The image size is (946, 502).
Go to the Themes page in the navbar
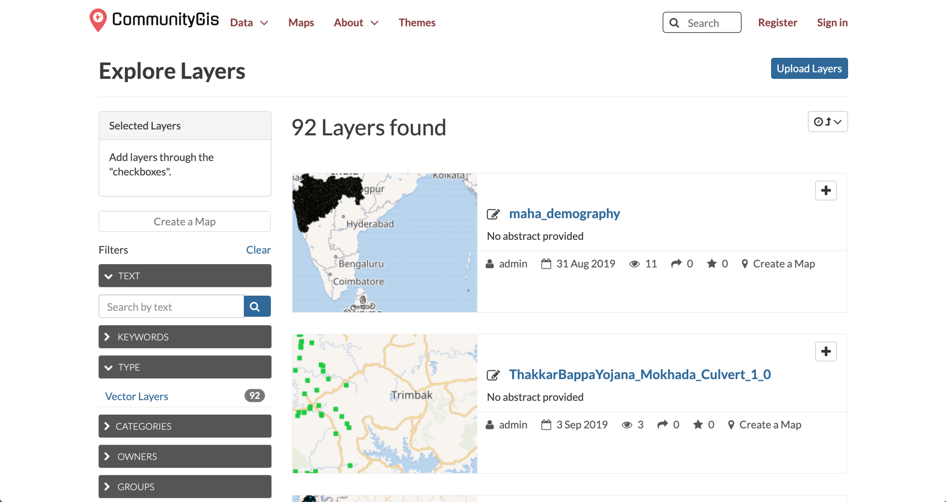417,23
